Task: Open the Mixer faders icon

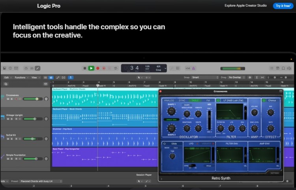Action: pos(32,68)
